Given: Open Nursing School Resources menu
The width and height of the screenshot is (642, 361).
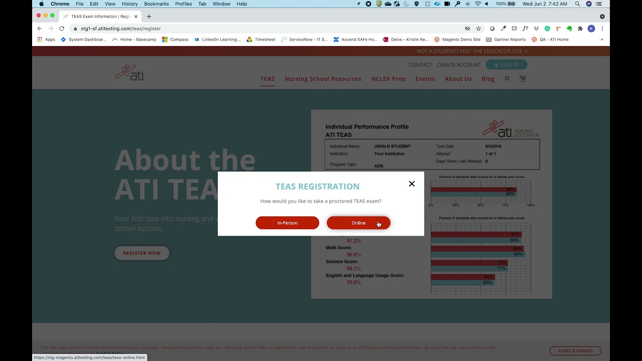Looking at the screenshot, I should tap(323, 79).
